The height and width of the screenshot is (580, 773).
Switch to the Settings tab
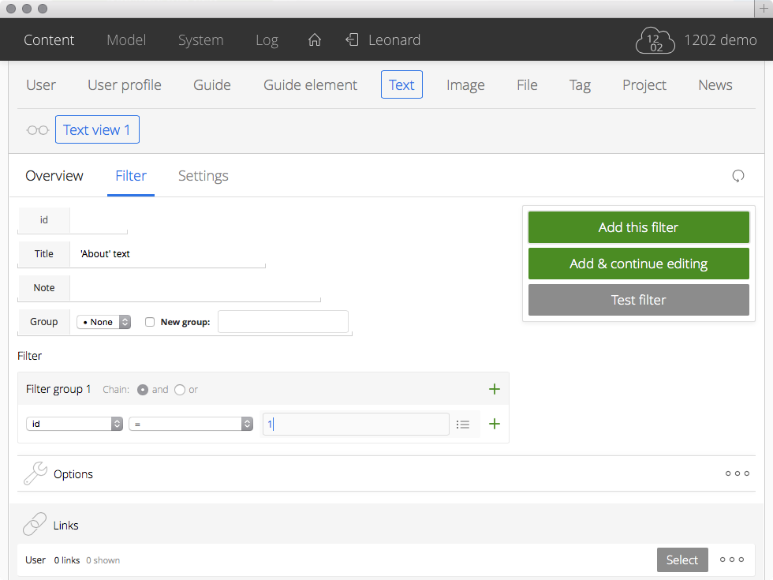pyautogui.click(x=203, y=176)
